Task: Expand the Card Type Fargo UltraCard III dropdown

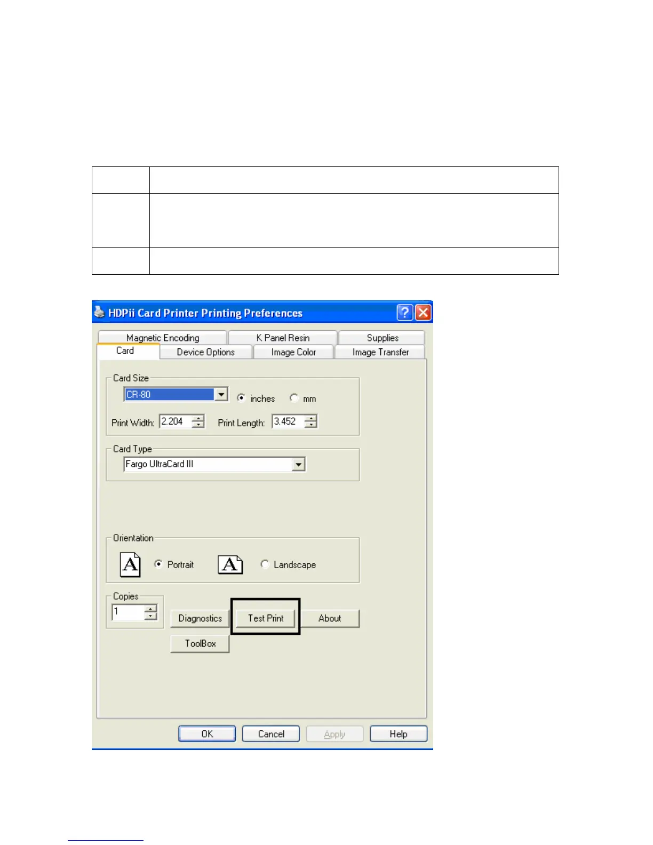Action: coord(299,465)
